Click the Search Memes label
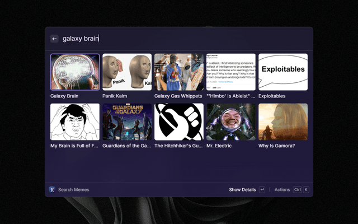 73,190
